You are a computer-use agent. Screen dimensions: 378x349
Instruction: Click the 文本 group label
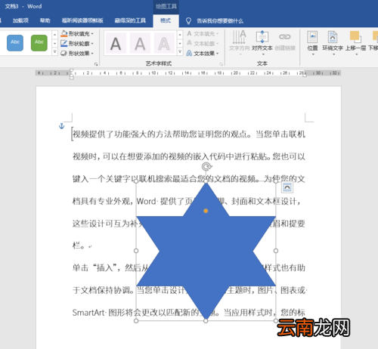coord(262,63)
